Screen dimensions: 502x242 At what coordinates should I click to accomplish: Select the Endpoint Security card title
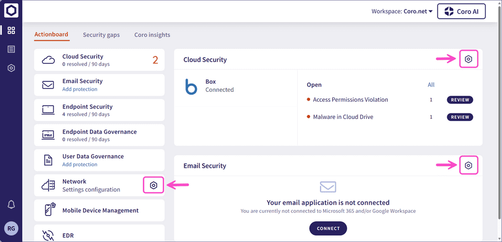point(87,107)
